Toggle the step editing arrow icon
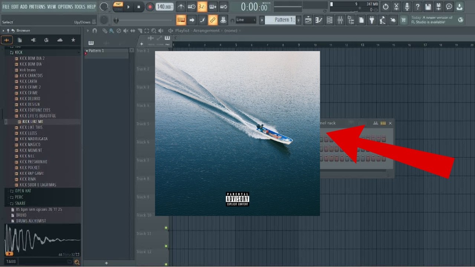Image resolution: width=475 pixels, height=267 pixels. tap(192, 20)
